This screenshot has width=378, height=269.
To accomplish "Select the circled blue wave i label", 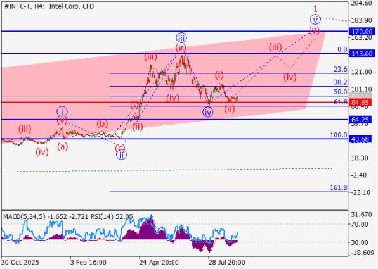I will (x=62, y=111).
